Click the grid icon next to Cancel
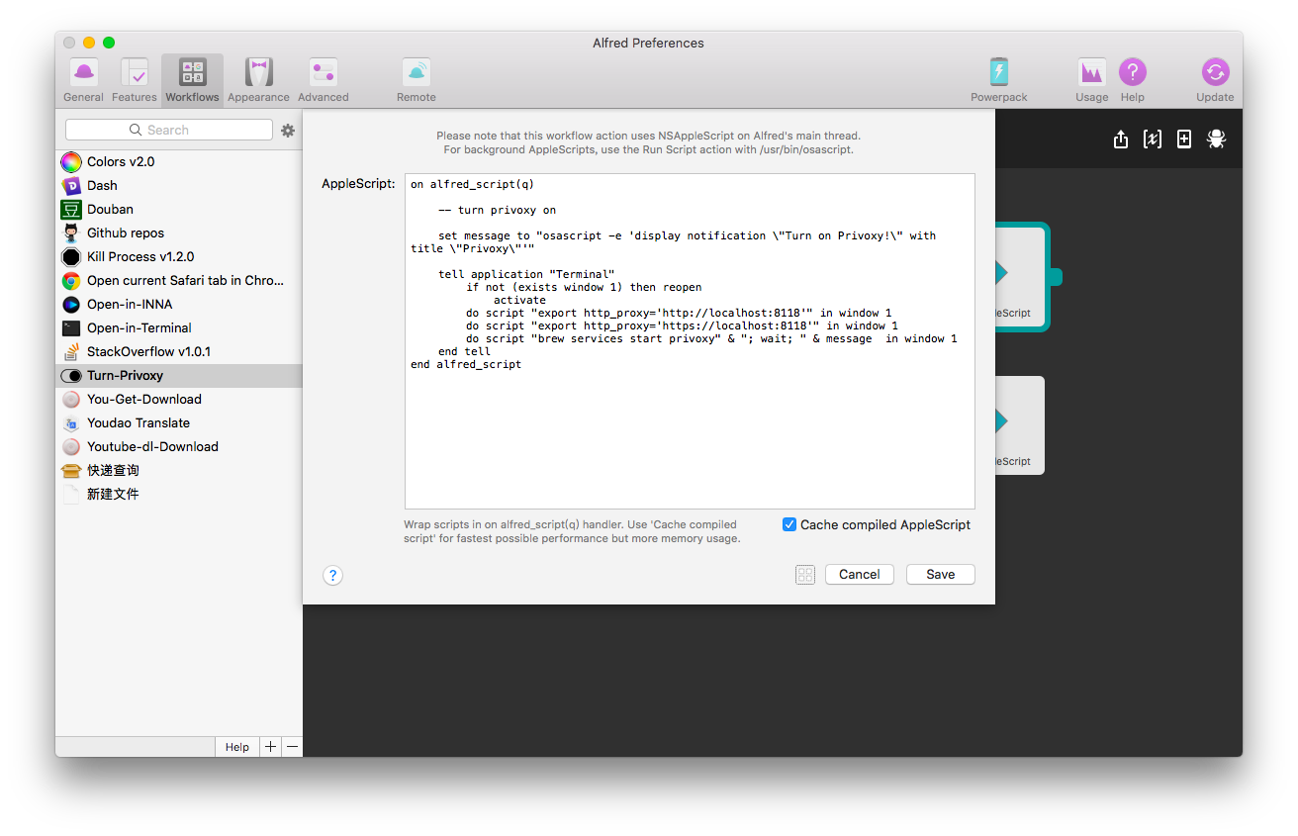The image size is (1298, 836). pyautogui.click(x=805, y=575)
